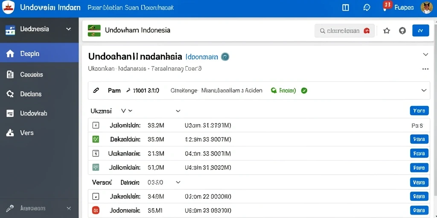Click the blue button in Uokanlarıie row
This screenshot has width=437, height=218.
(419, 153)
